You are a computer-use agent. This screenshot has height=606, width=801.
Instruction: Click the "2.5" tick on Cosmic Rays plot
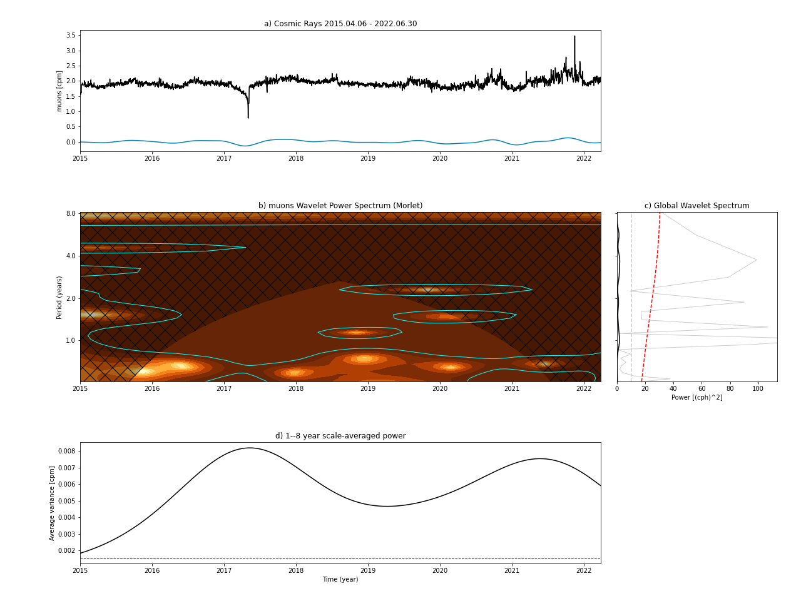71,66
